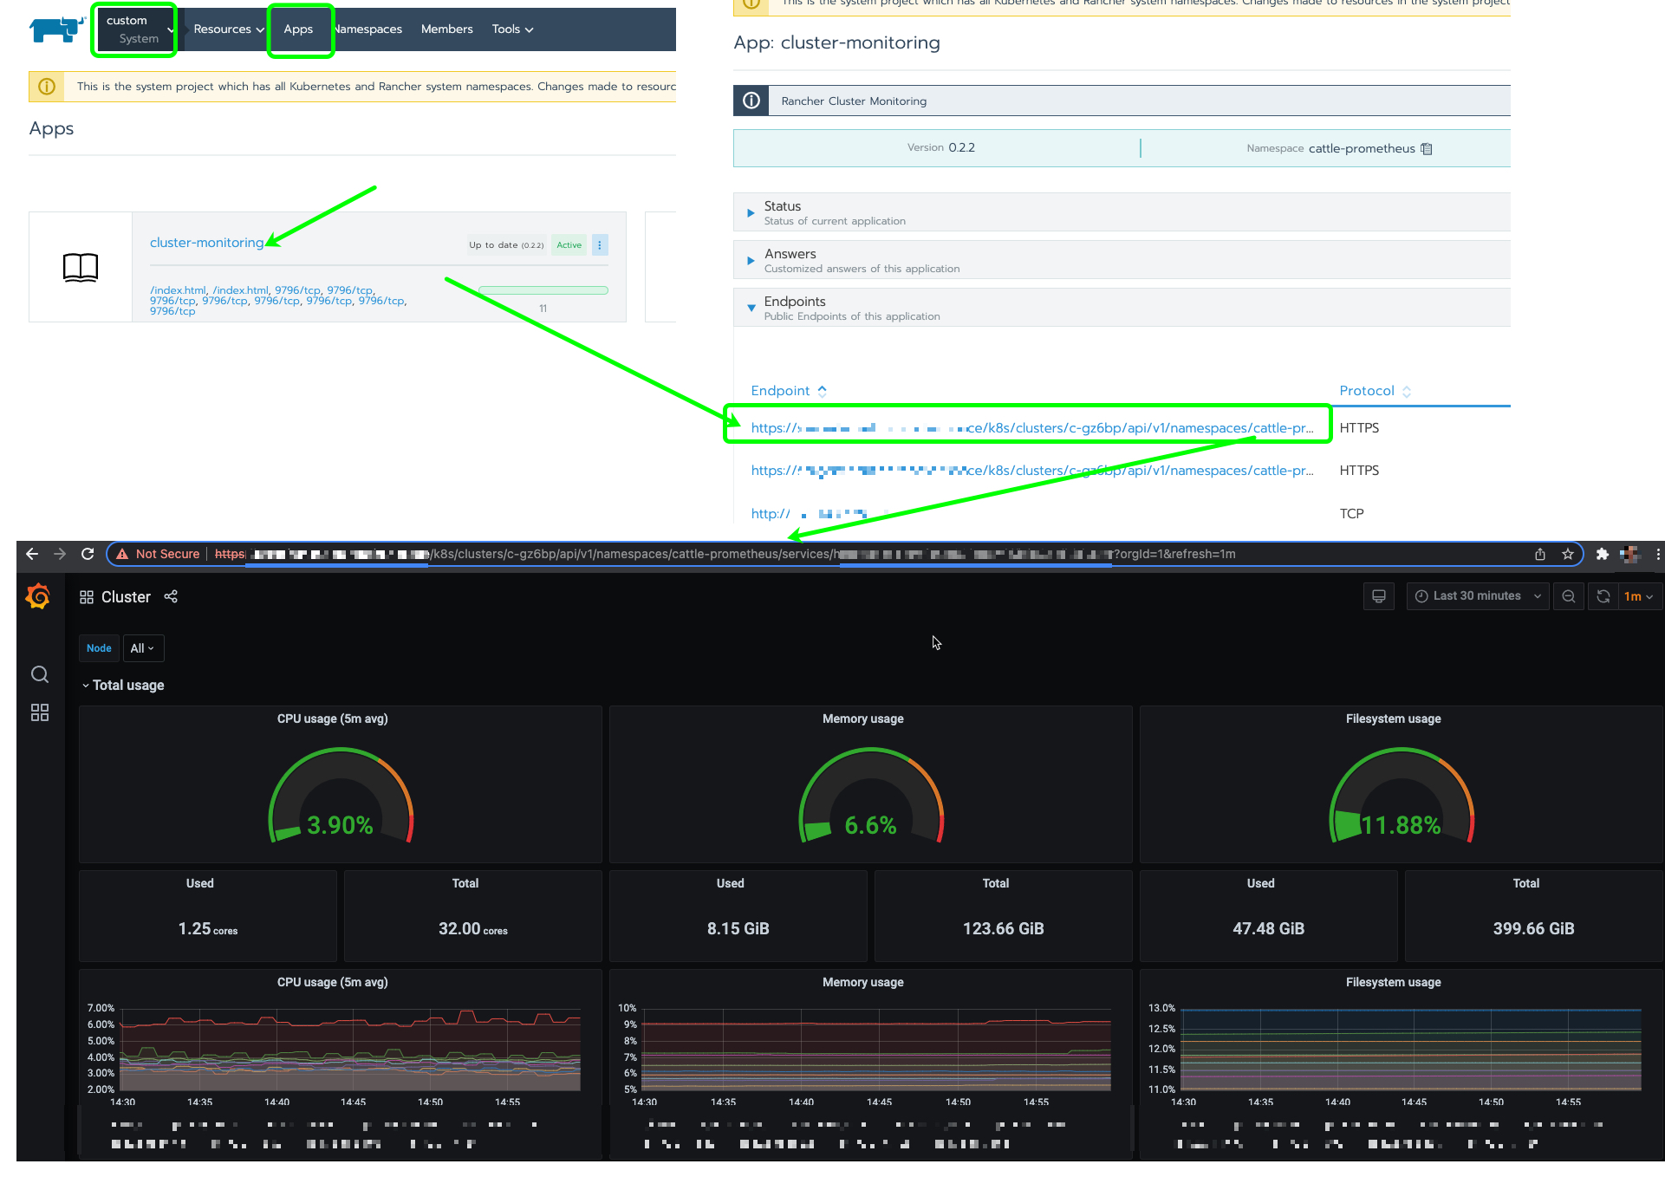Viewport: 1665px width, 1177px height.
Task: Switch to the Apps menu item
Action: [x=299, y=29]
